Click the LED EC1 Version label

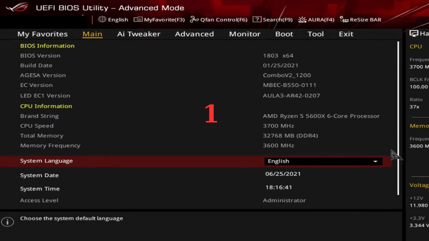point(45,96)
